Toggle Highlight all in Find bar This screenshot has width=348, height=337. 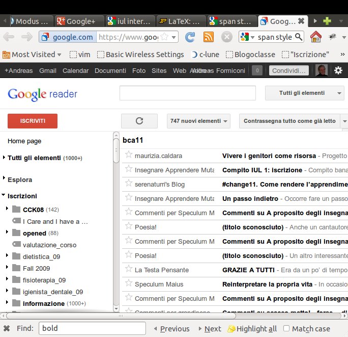coord(252,328)
